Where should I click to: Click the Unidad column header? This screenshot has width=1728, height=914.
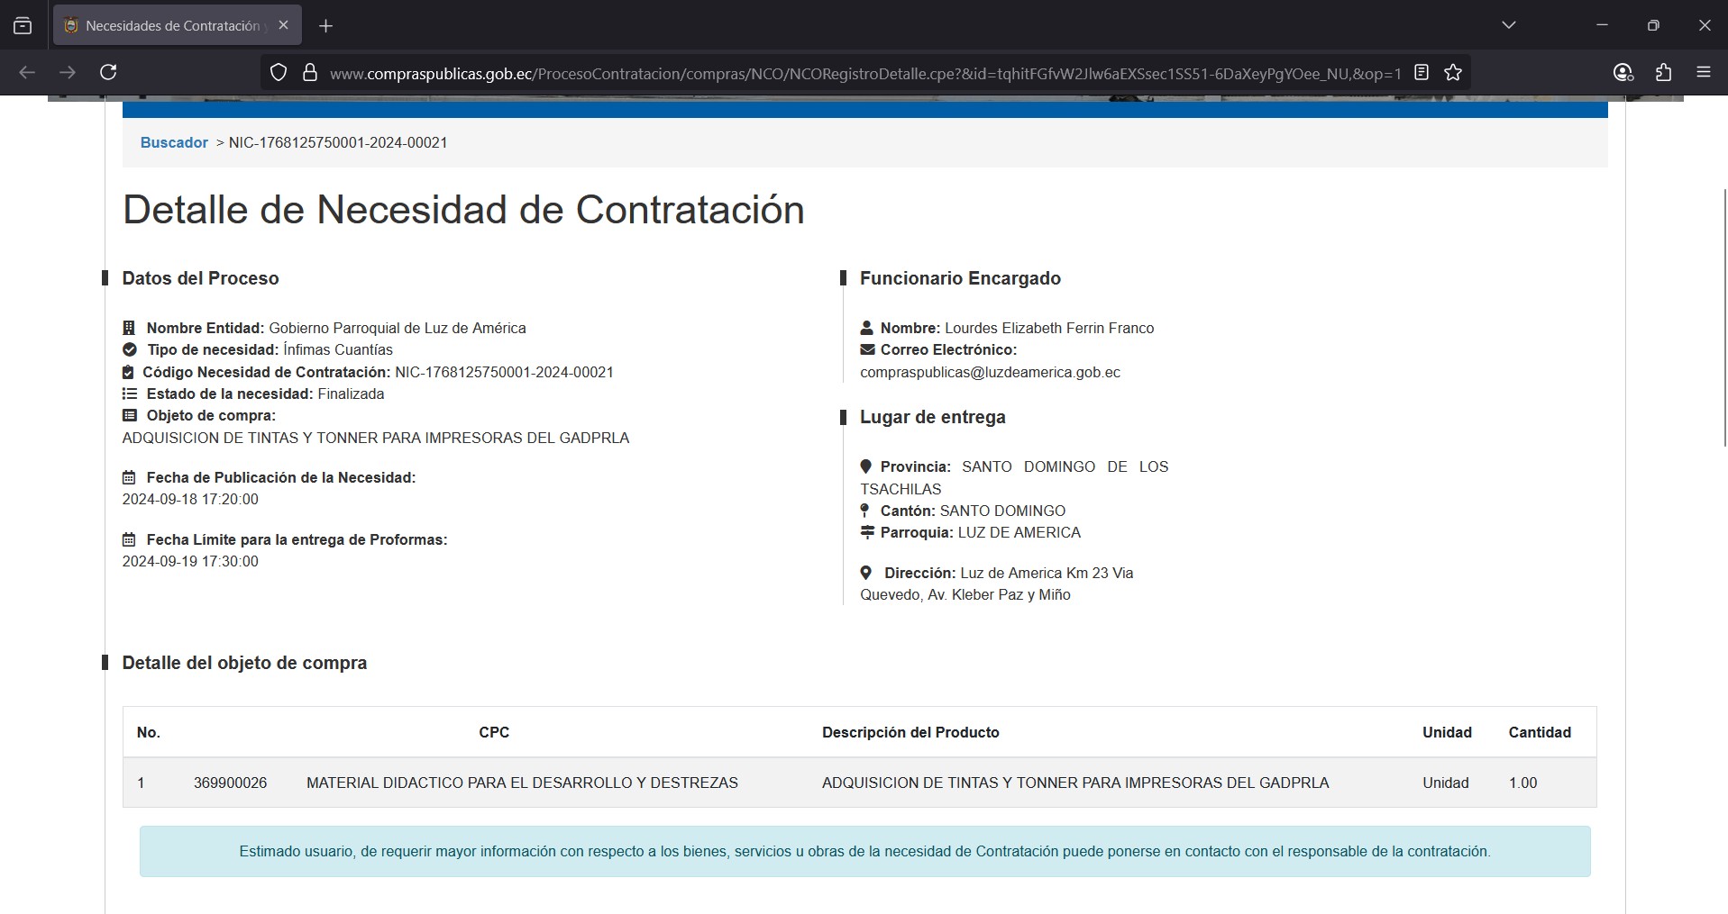1447,732
